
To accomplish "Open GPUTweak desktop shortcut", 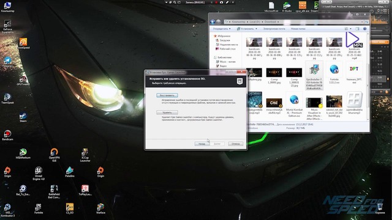I will (x=23, y=80).
